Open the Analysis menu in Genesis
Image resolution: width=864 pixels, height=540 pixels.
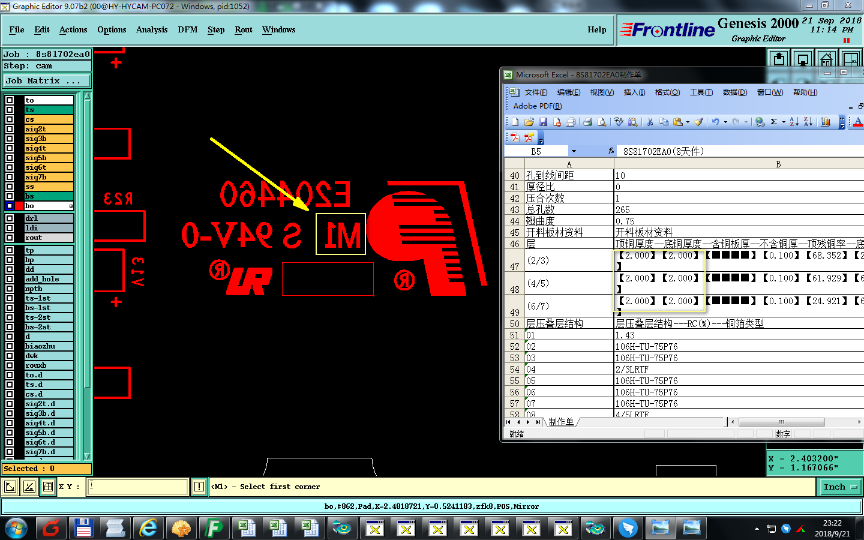point(152,29)
